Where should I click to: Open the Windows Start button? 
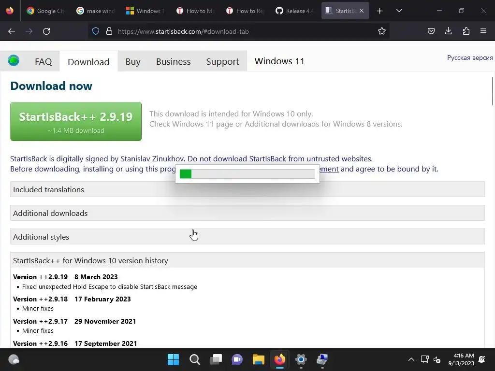tap(173, 359)
